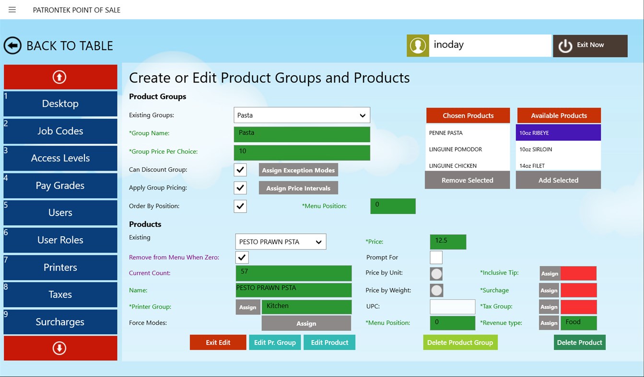This screenshot has width=644, height=377.
Task: Click the Delete Product Group button
Action: [x=460, y=342]
